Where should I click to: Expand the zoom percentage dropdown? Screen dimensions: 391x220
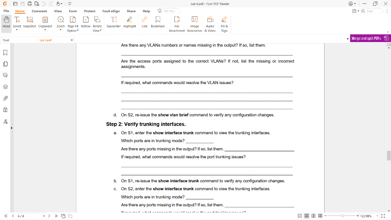[x=378, y=216]
